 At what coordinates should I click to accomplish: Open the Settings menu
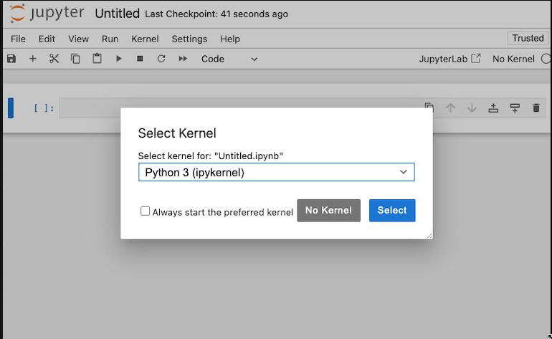(189, 39)
